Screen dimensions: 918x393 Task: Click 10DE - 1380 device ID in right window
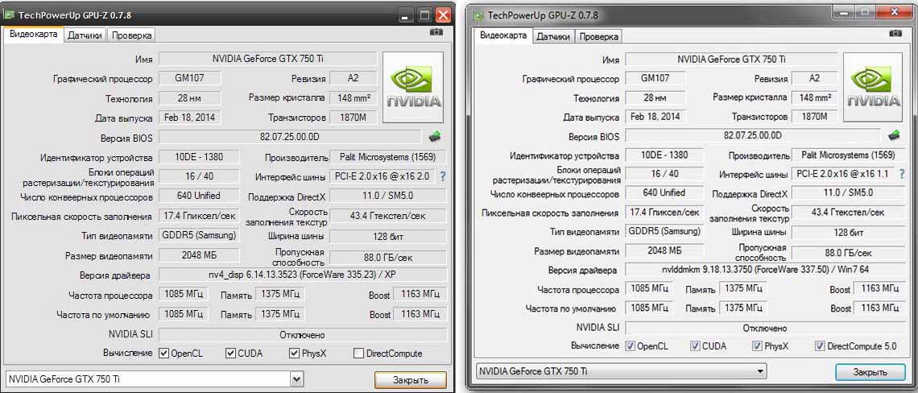click(x=664, y=155)
